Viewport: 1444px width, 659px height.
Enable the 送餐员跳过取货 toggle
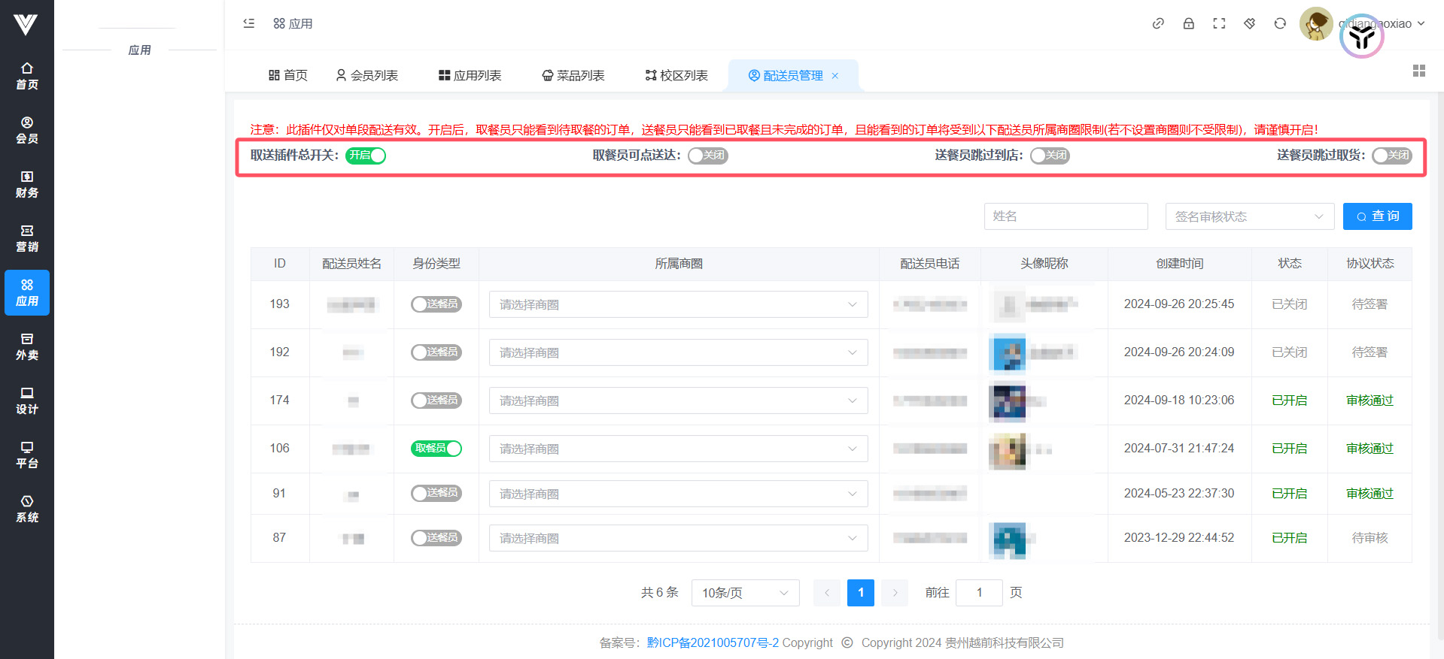pyautogui.click(x=1391, y=156)
